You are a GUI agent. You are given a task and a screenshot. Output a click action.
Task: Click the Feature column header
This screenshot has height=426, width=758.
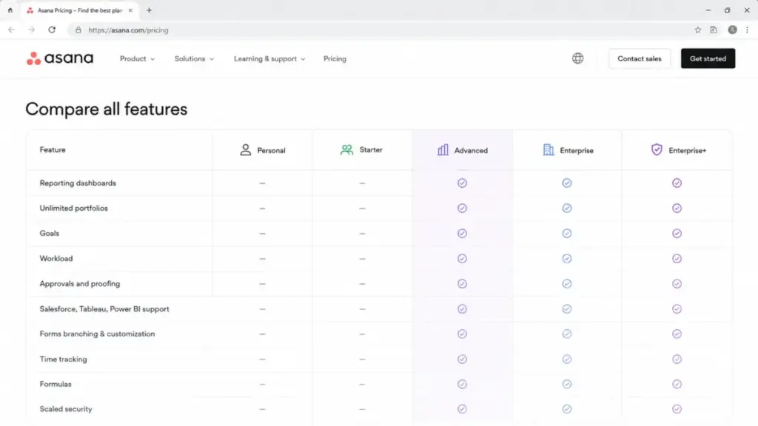click(x=53, y=149)
